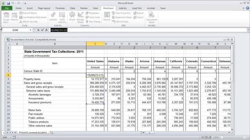This screenshot has width=250, height=140.
Task: Go to first sheet navigation arrow
Action: click(7, 132)
